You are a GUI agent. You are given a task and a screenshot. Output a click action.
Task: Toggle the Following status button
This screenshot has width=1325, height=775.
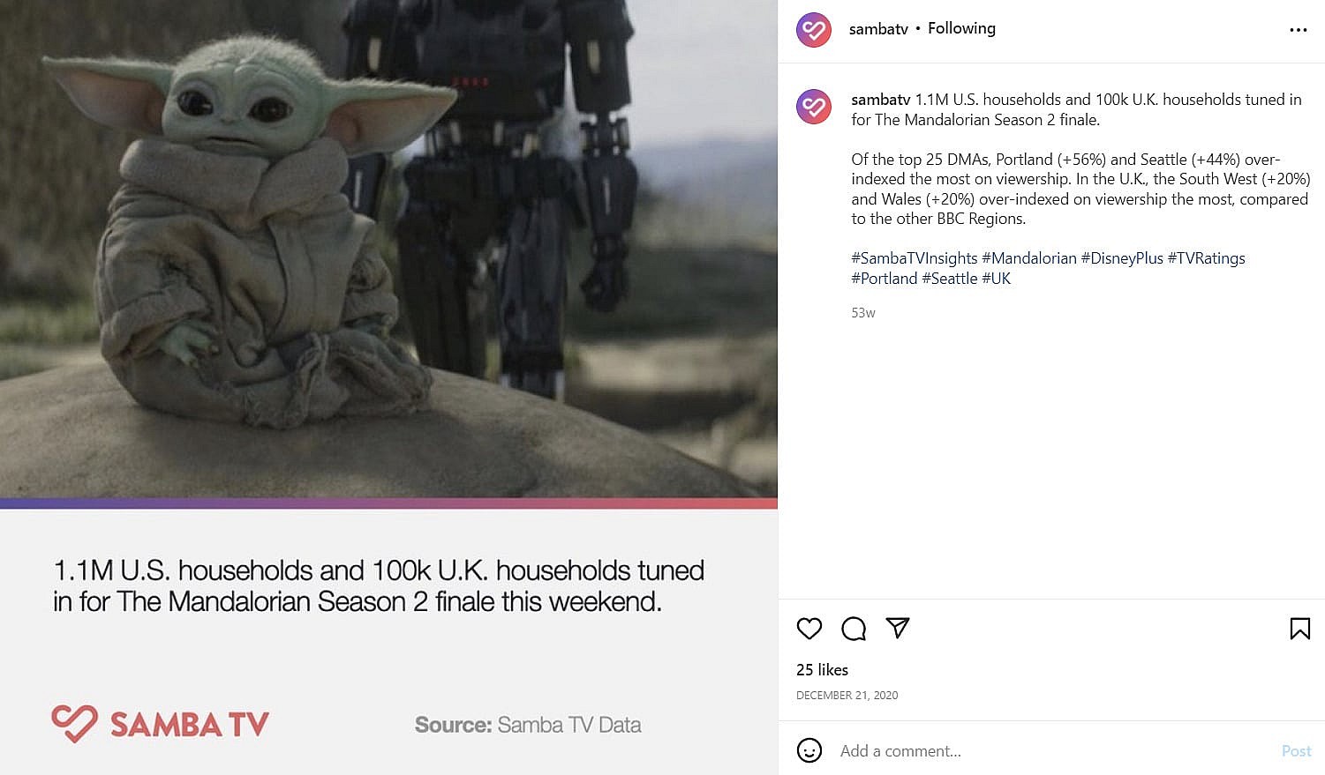coord(961,28)
